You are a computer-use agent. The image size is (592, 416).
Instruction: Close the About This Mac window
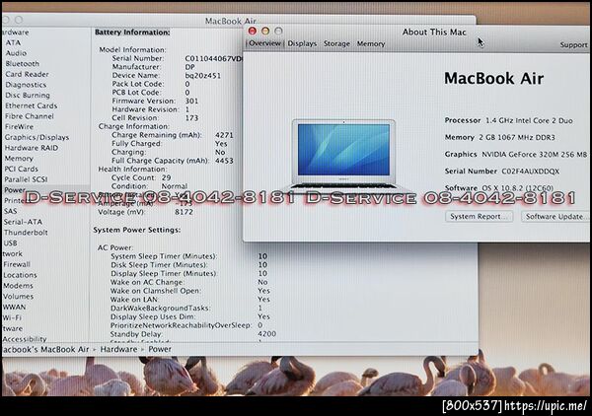pos(253,31)
